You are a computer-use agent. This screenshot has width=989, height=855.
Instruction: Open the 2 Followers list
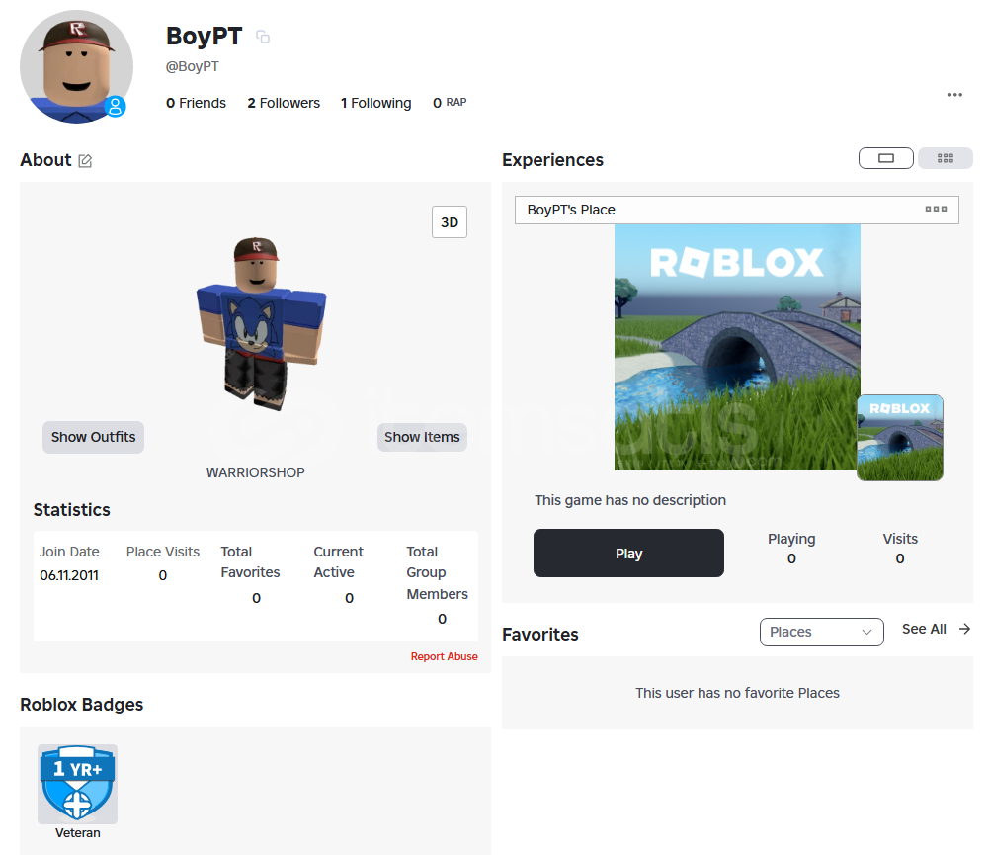284,103
